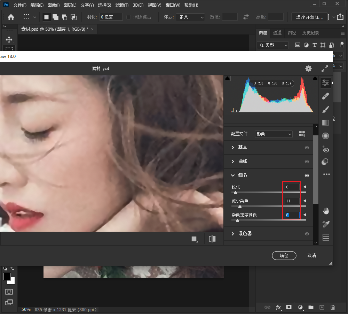Select the Hand tool in Camera Raw

[x=326, y=211]
